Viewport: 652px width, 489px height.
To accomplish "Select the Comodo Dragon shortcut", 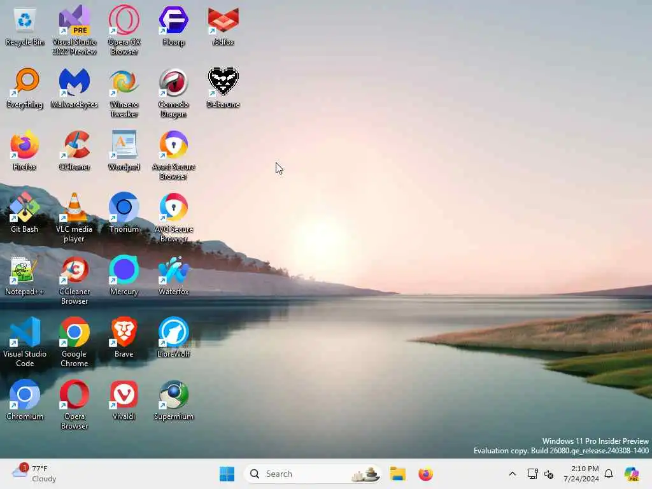I will click(173, 92).
